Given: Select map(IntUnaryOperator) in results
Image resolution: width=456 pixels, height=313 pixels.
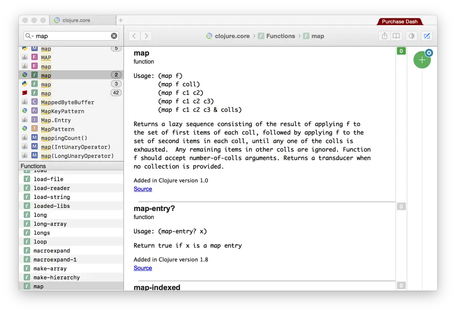Looking at the screenshot, I should click(71, 147).
